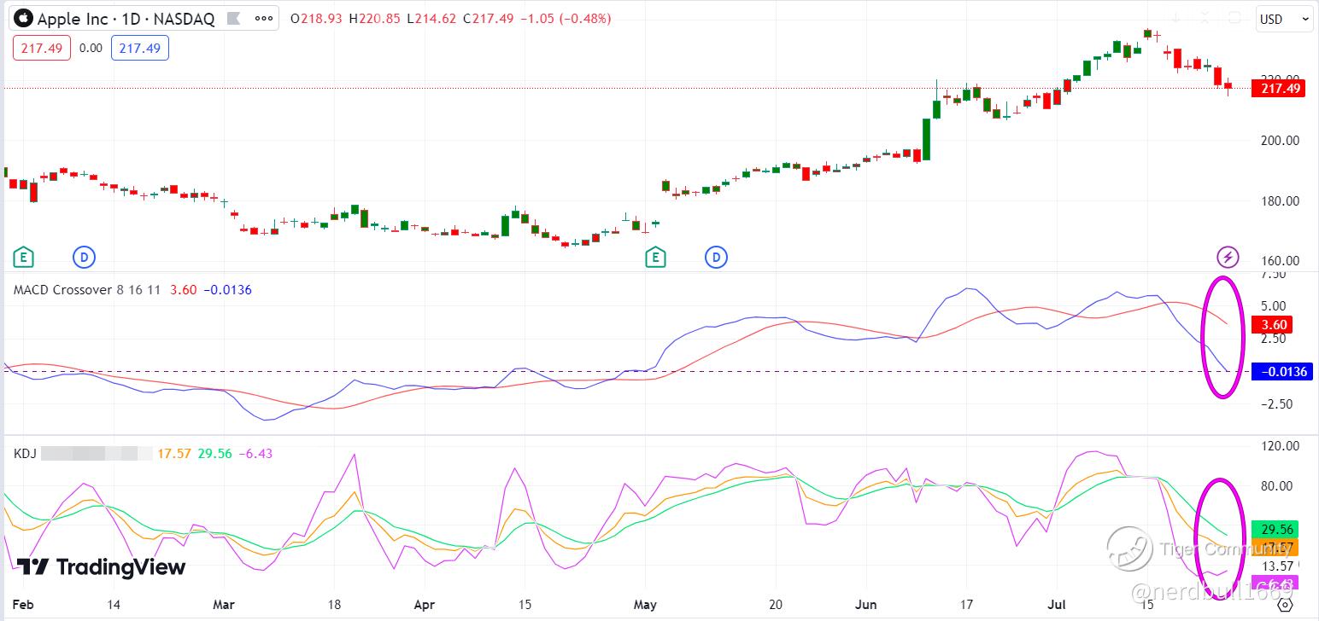This screenshot has width=1319, height=621.
Task: Click green 29.56 label on KDJ axis
Action: pos(1275,529)
